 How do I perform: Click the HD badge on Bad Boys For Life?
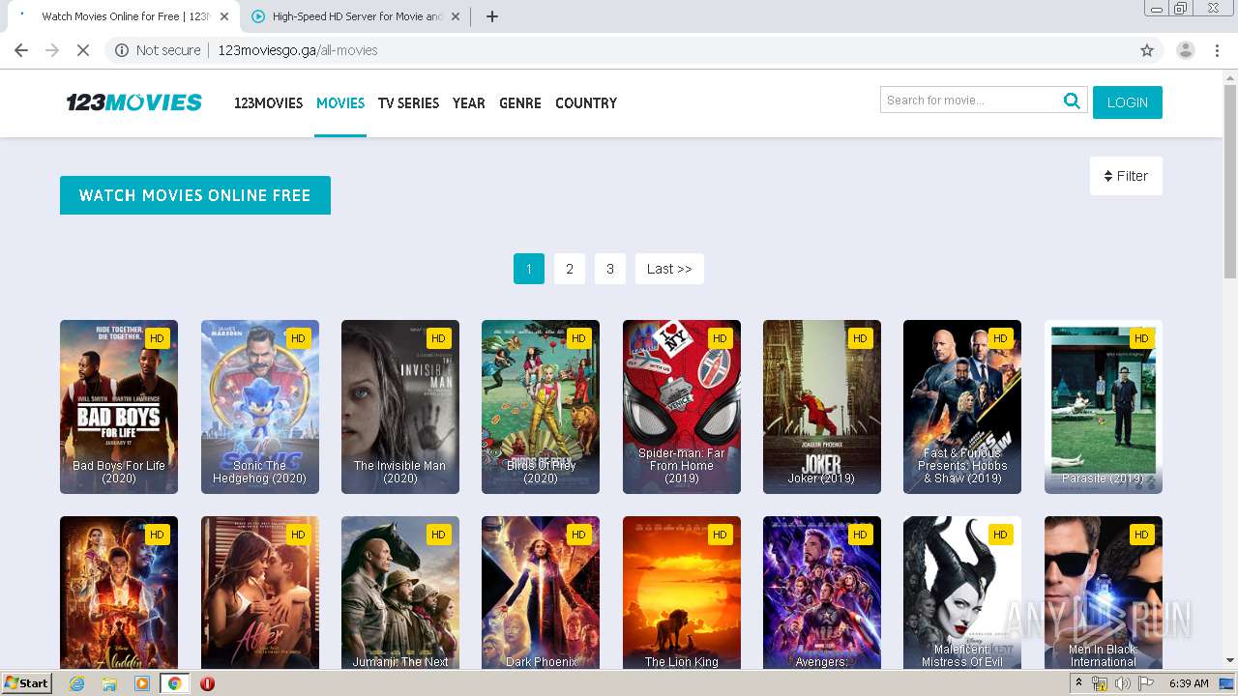(x=157, y=338)
